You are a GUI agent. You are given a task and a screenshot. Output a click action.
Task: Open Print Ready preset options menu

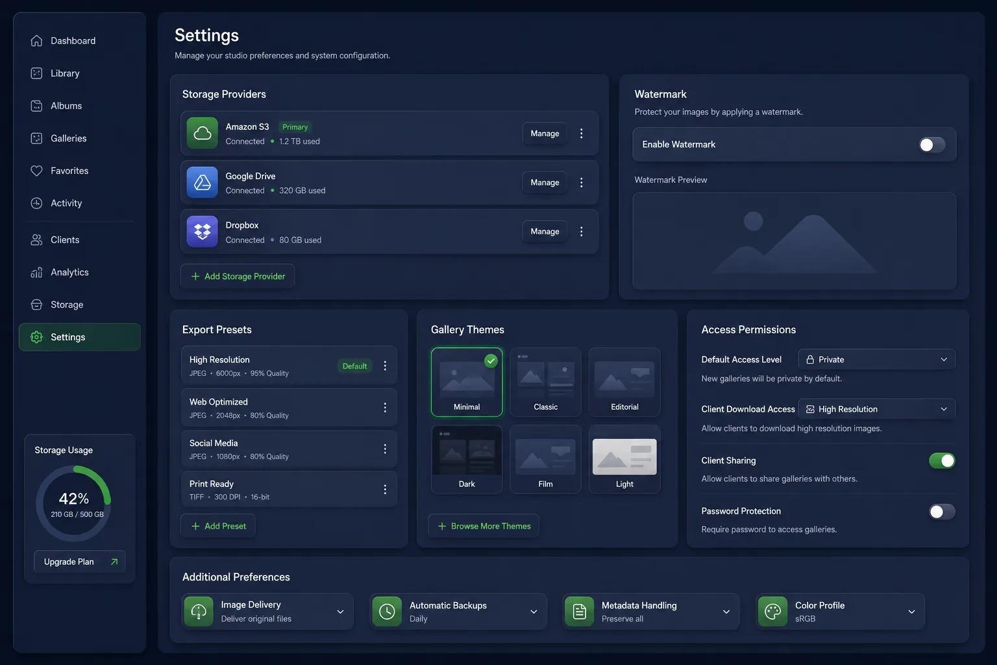385,489
